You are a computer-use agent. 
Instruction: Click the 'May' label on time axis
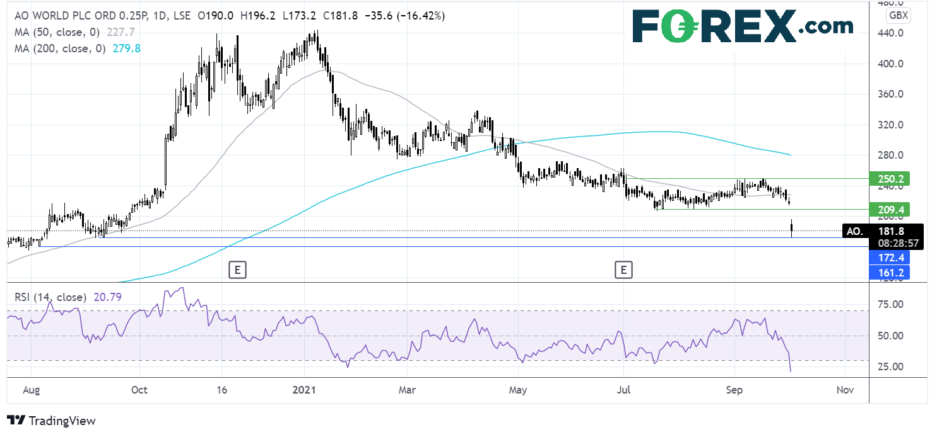pyautogui.click(x=517, y=390)
